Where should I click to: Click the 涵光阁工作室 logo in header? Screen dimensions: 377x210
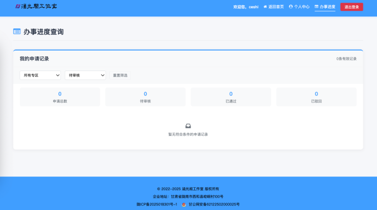36,7
